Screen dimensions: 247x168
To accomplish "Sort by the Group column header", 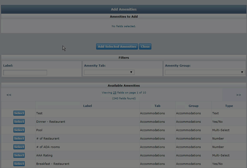I will pyautogui.click(x=193, y=106).
